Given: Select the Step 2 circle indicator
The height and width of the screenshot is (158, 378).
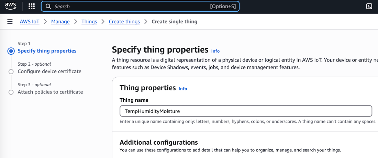Looking at the screenshot, I should pyautogui.click(x=11, y=71).
